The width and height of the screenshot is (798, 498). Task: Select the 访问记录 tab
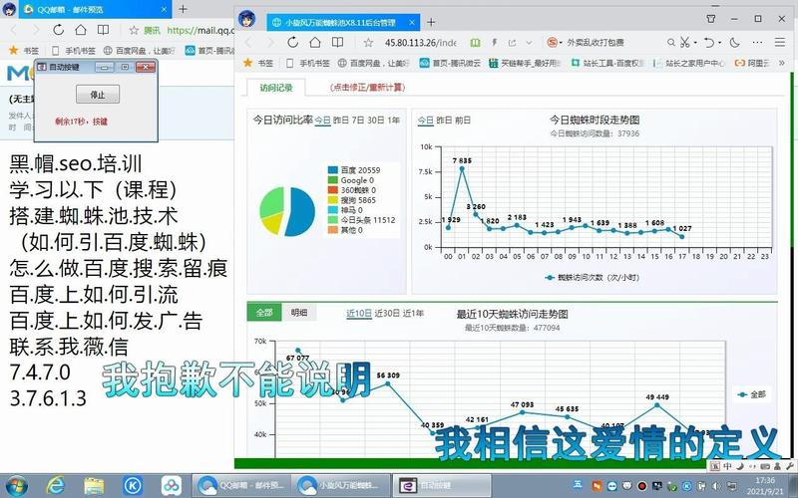click(276, 88)
